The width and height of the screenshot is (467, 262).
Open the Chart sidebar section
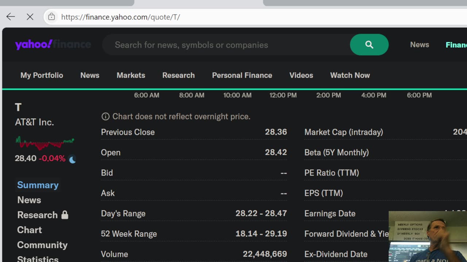click(30, 230)
